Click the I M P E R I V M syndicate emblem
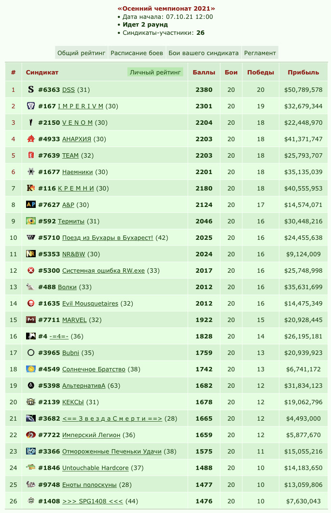This screenshot has height=513, width=331. (31, 106)
